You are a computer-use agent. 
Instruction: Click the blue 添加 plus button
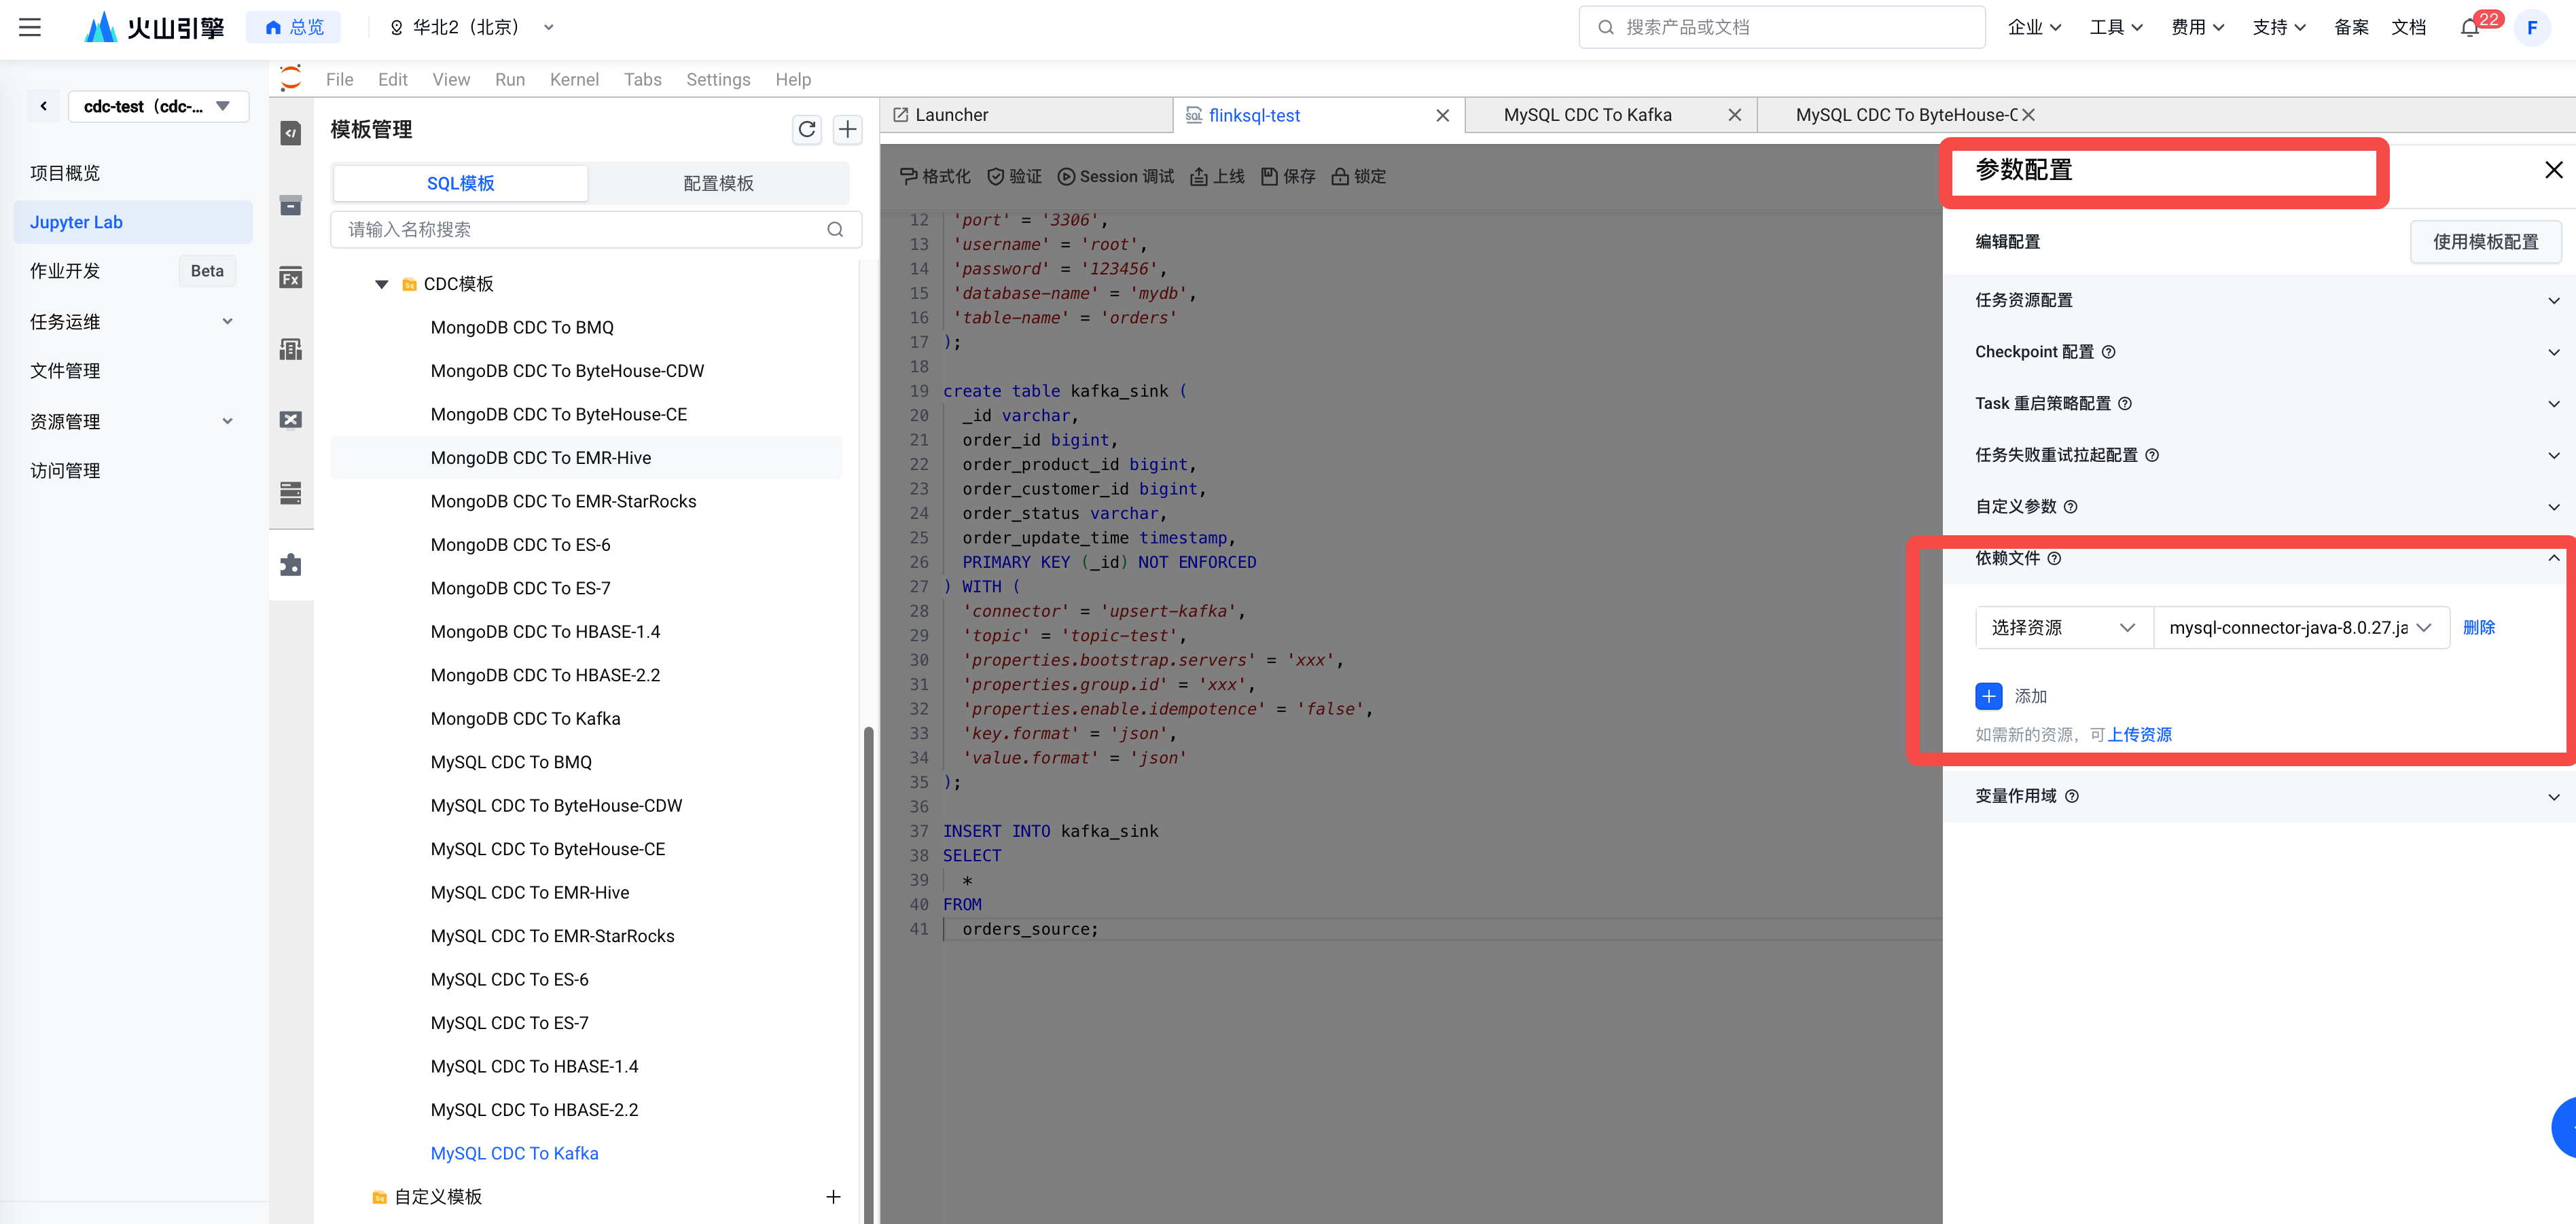[x=1988, y=695]
